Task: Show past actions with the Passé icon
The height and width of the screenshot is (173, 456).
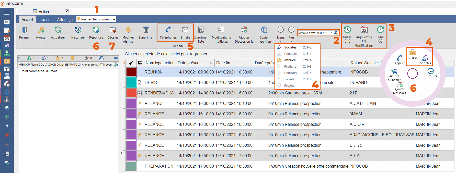Action: [347, 30]
